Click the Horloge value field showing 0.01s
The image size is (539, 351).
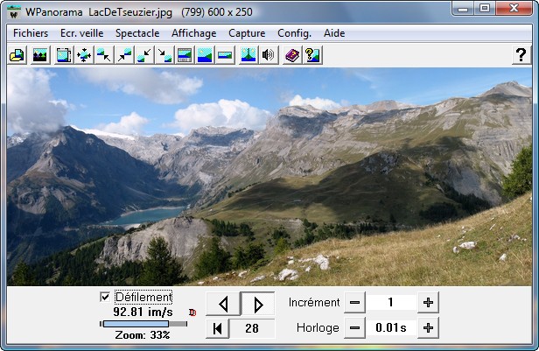(x=390, y=328)
